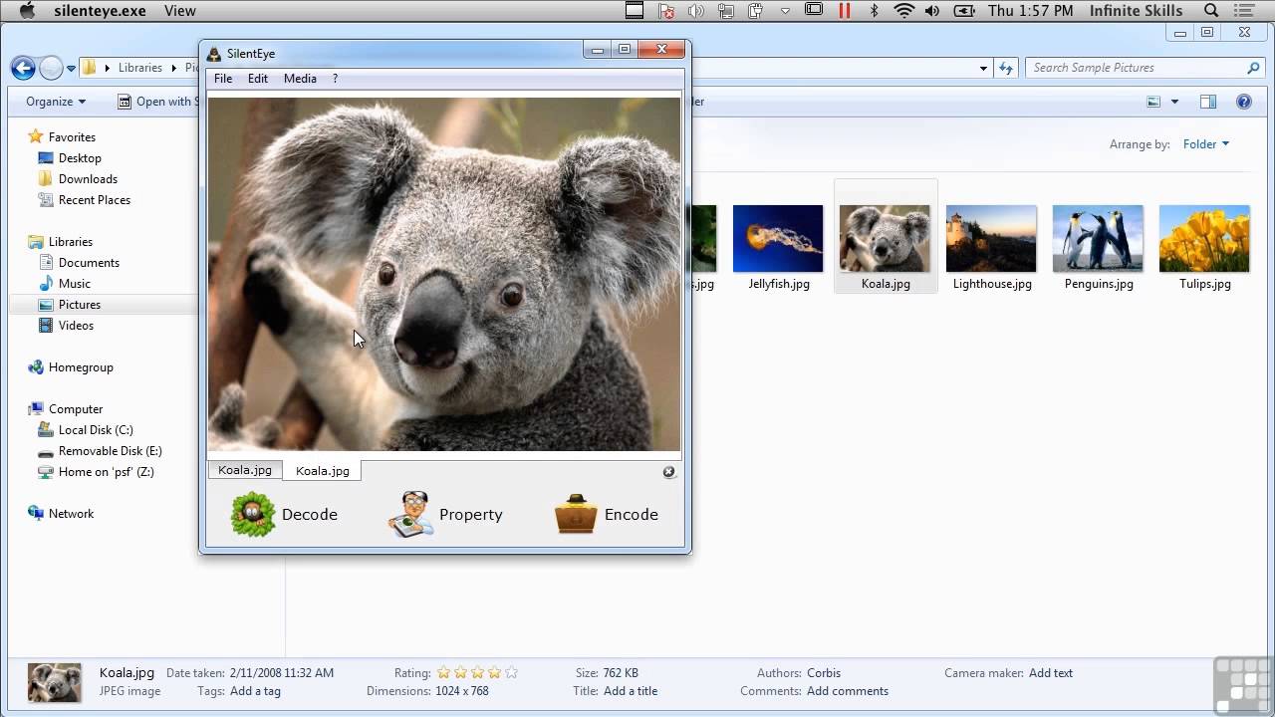
Task: Select the first Koala.jpg tab
Action: [245, 470]
